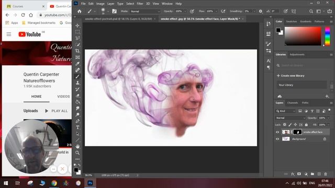Click the foreground color swatch in toolbar
Viewport: 335px width, 188px height.
click(x=76, y=170)
